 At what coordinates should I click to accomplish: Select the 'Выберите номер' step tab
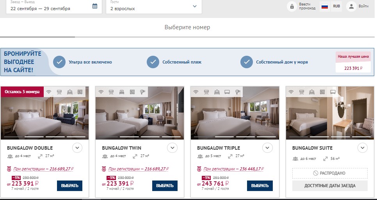(x=187, y=27)
